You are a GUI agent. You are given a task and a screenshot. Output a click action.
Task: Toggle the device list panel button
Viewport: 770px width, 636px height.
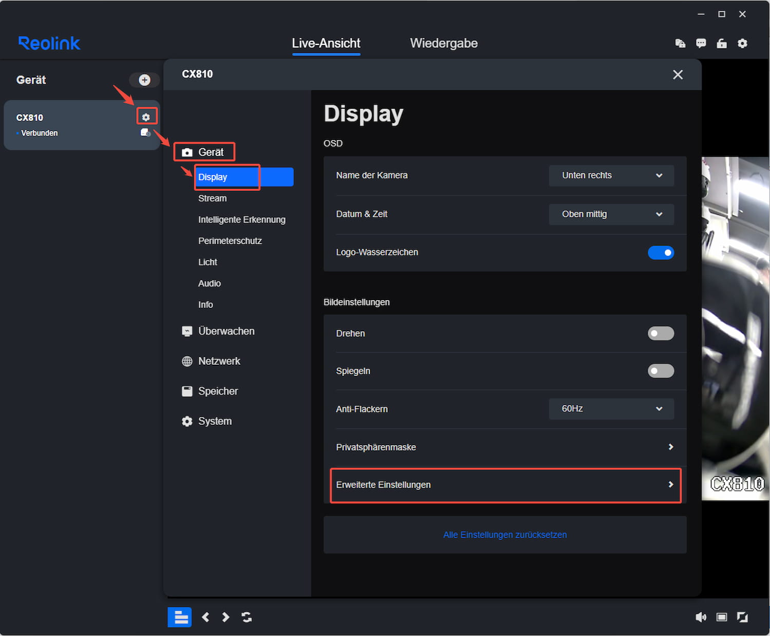coord(180,617)
